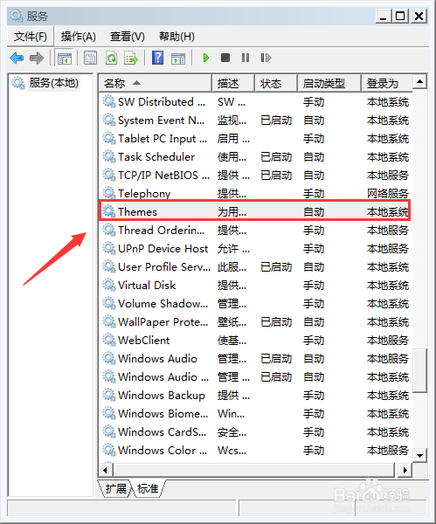Select the Windows Backup service
Image resolution: width=436 pixels, height=524 pixels.
coord(255,396)
